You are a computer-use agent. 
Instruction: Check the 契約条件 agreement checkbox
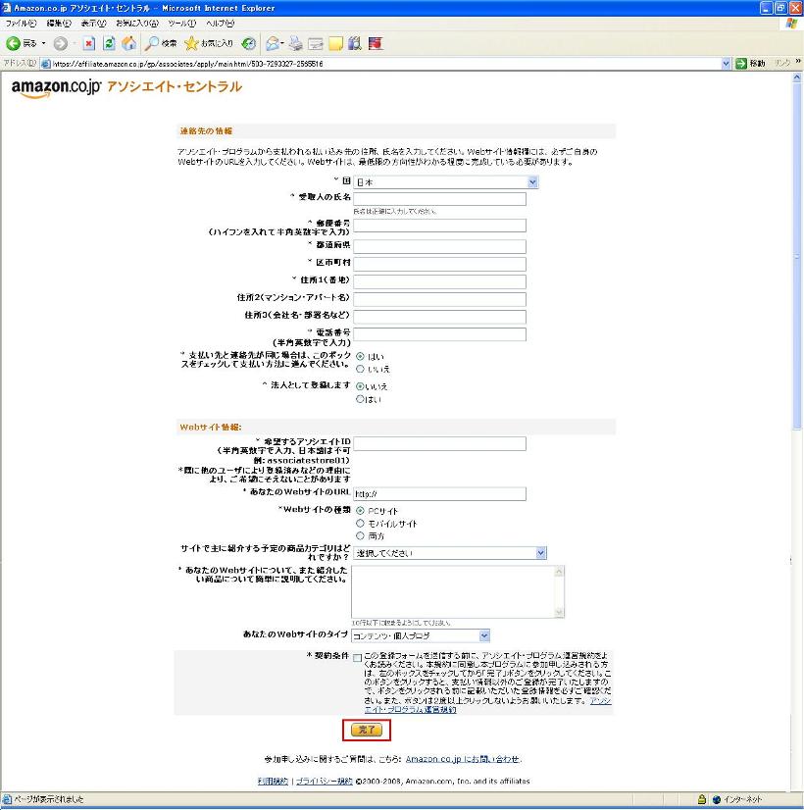[357, 658]
